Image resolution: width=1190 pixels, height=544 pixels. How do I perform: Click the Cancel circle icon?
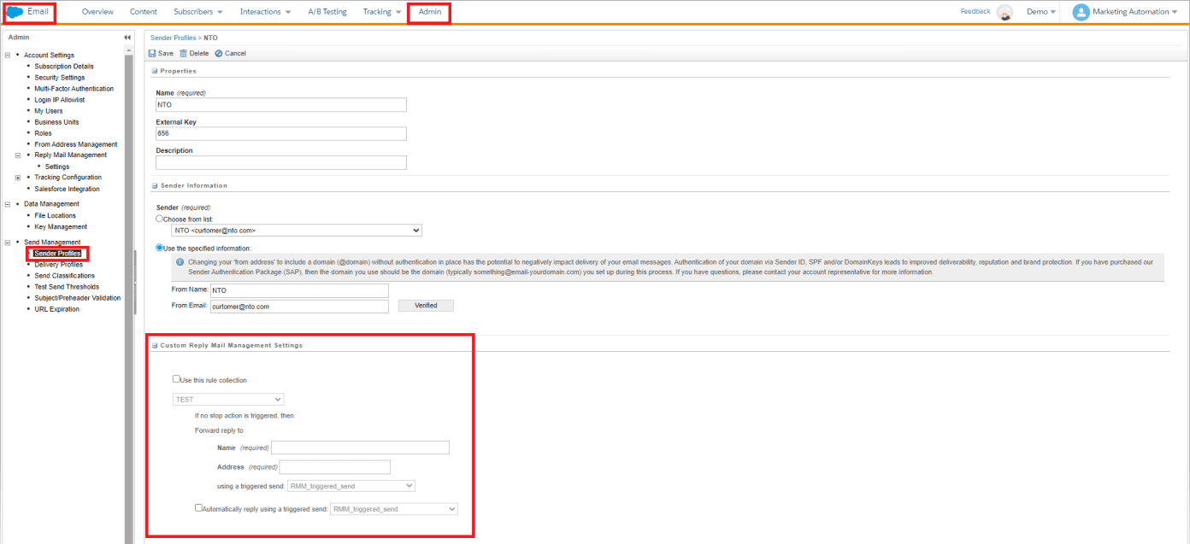pyautogui.click(x=219, y=53)
